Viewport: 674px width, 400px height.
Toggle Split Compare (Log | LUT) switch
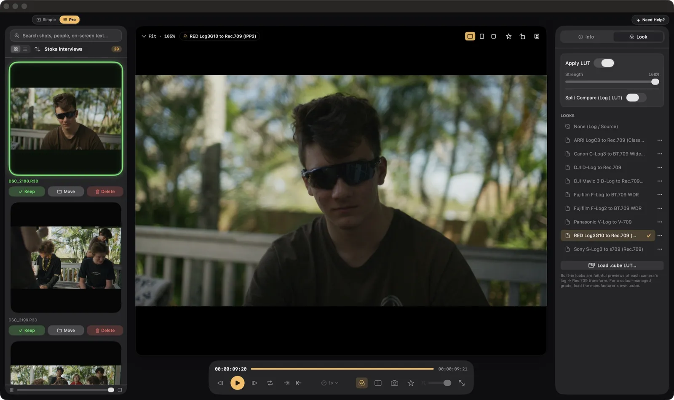tap(636, 98)
